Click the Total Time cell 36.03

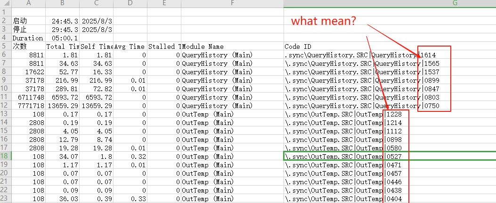(62, 199)
